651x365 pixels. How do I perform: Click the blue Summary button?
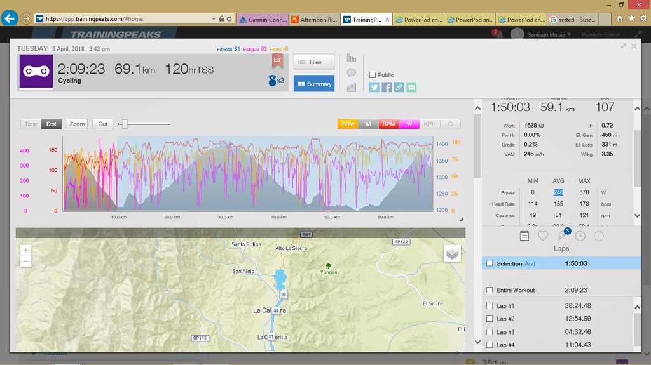click(314, 84)
